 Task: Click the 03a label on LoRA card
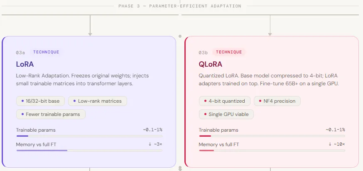click(x=21, y=53)
